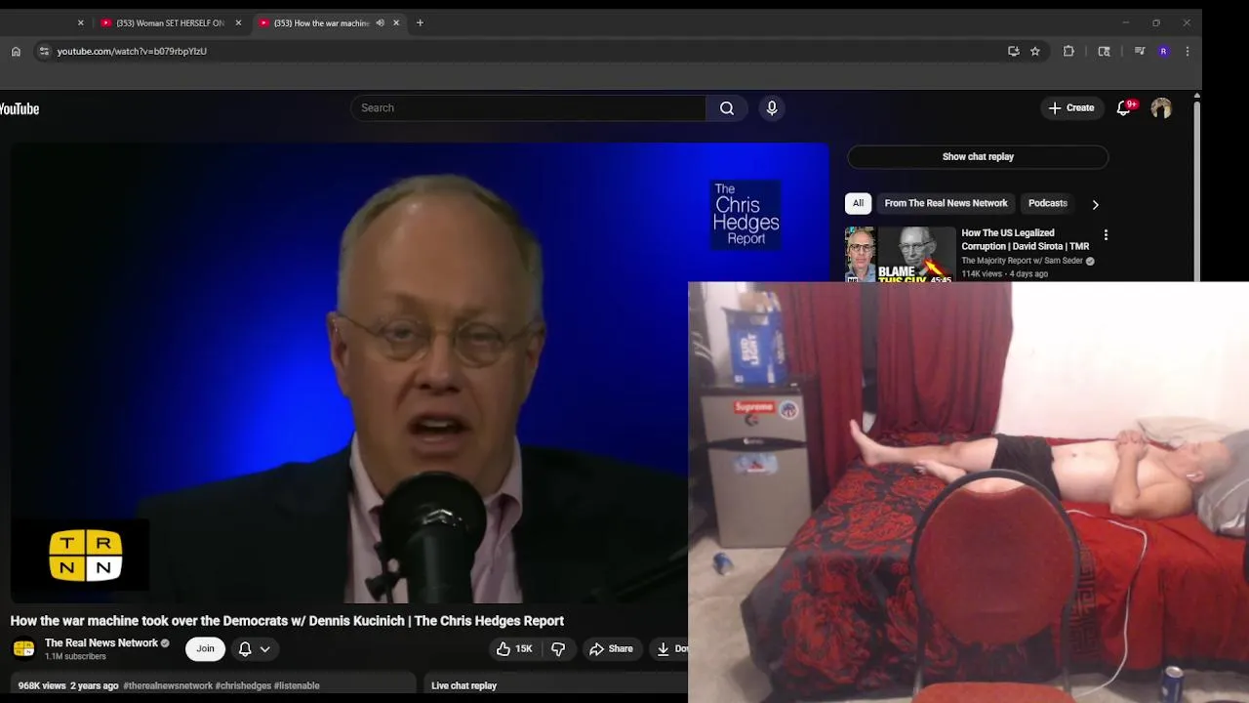
Task: Open the YouTube account avatar menu
Action: (x=1161, y=108)
